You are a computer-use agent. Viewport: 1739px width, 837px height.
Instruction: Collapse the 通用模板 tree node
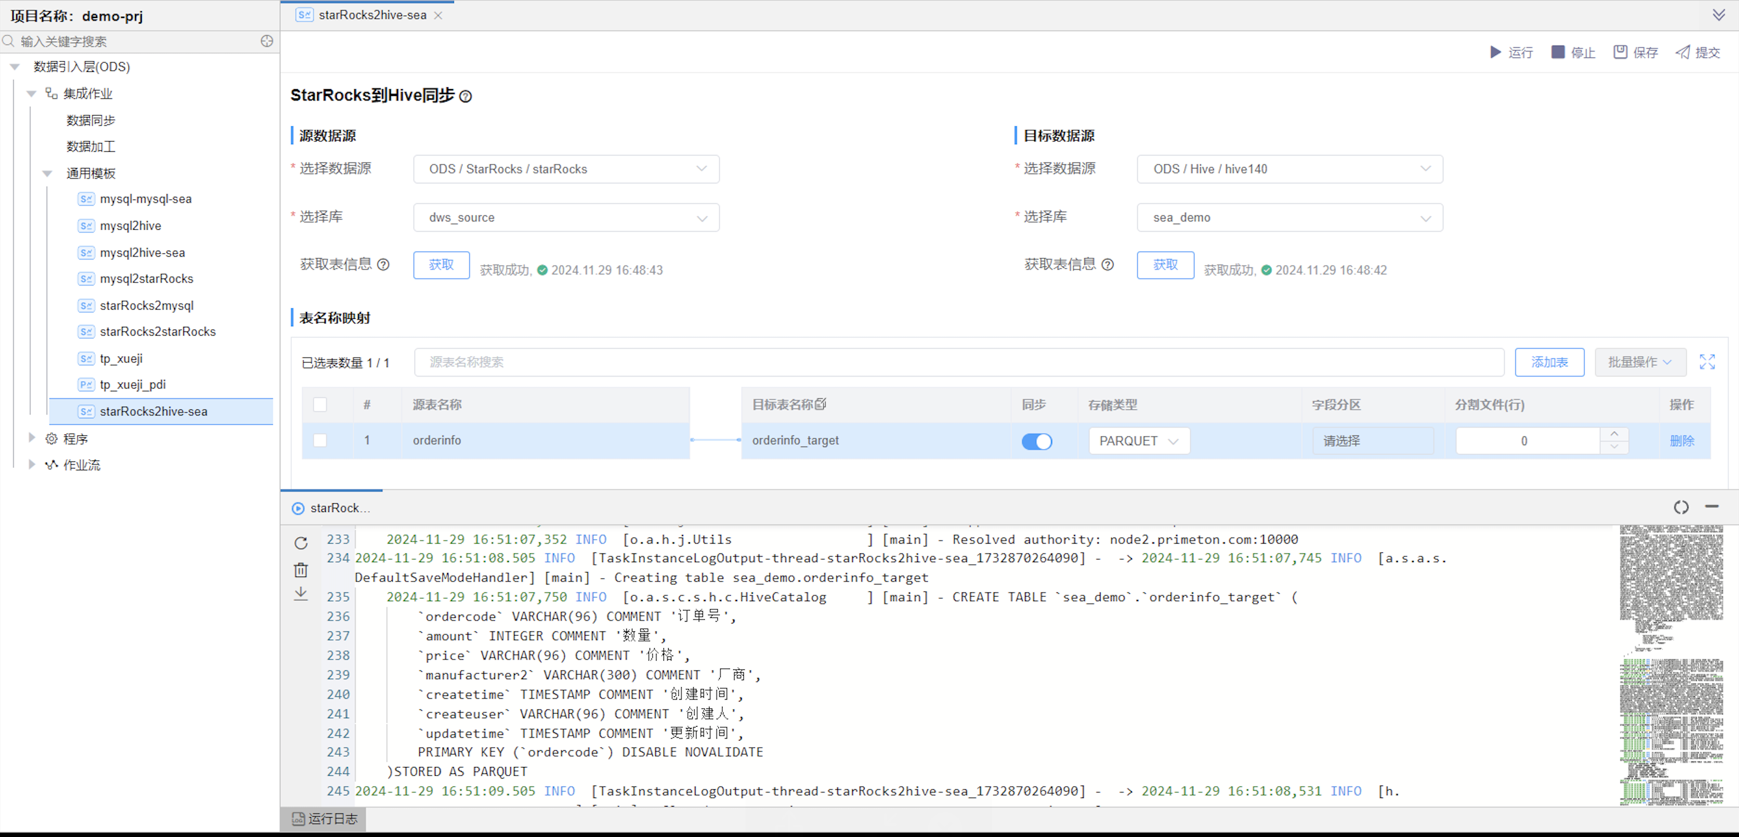47,173
